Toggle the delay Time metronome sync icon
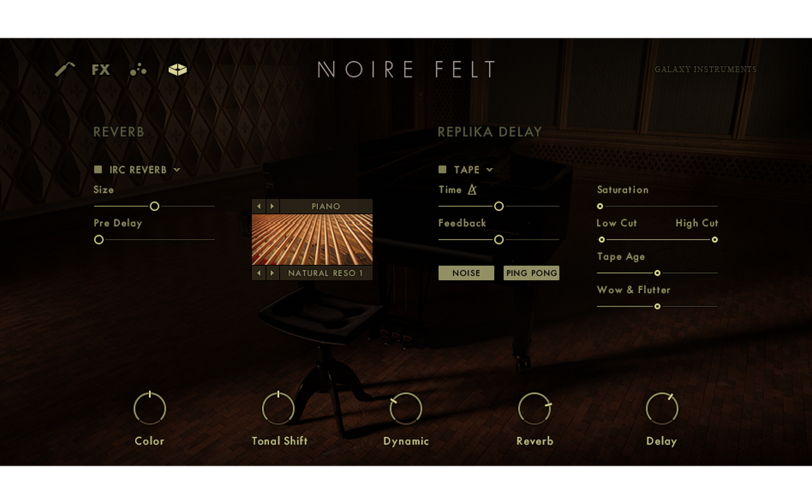 coord(472,189)
